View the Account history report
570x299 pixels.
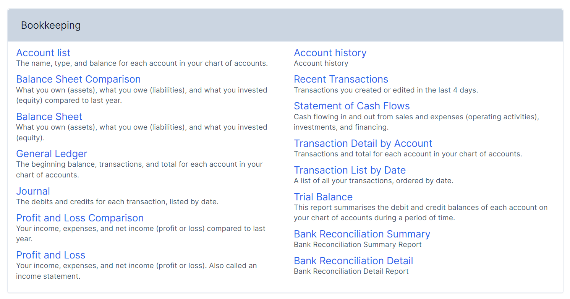[x=330, y=53]
